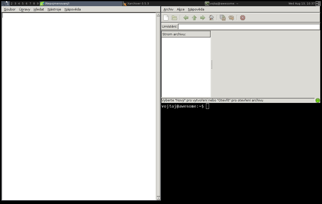
Task: Add files to archive toolbar icon
Action: (x=223, y=18)
